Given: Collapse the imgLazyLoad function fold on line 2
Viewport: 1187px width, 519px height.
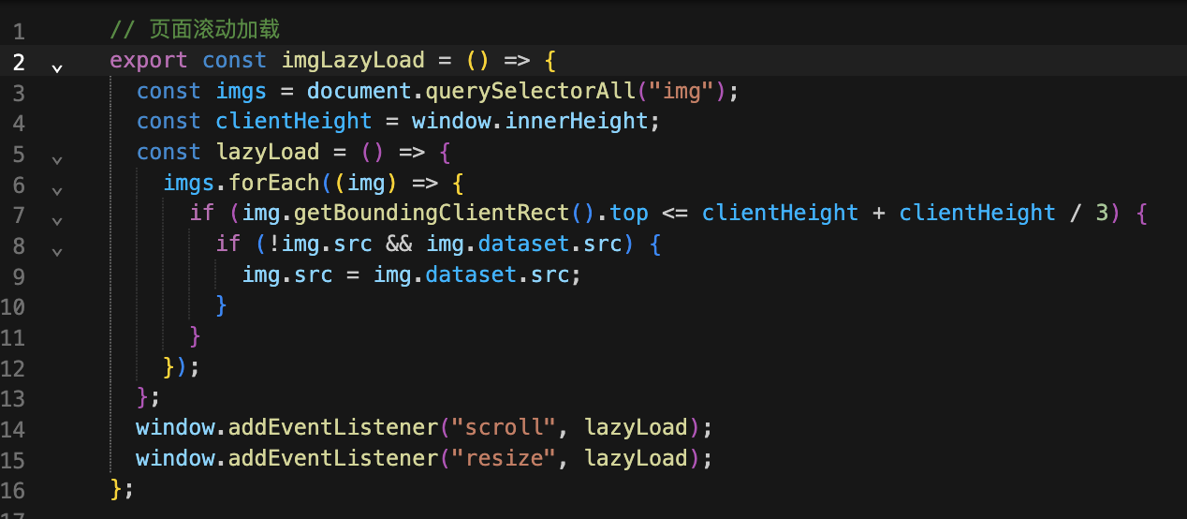Looking at the screenshot, I should tap(57, 68).
